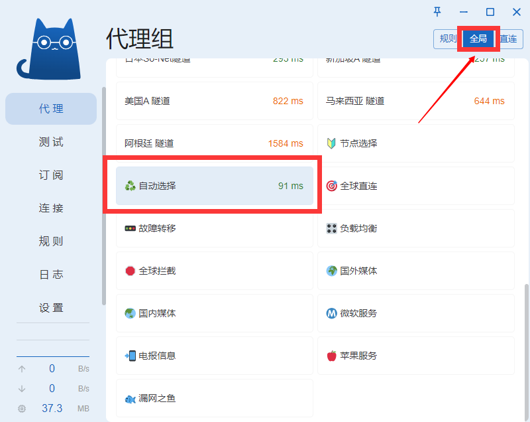
Task: Click the 故障转移 traffic light icon
Action: click(131, 228)
